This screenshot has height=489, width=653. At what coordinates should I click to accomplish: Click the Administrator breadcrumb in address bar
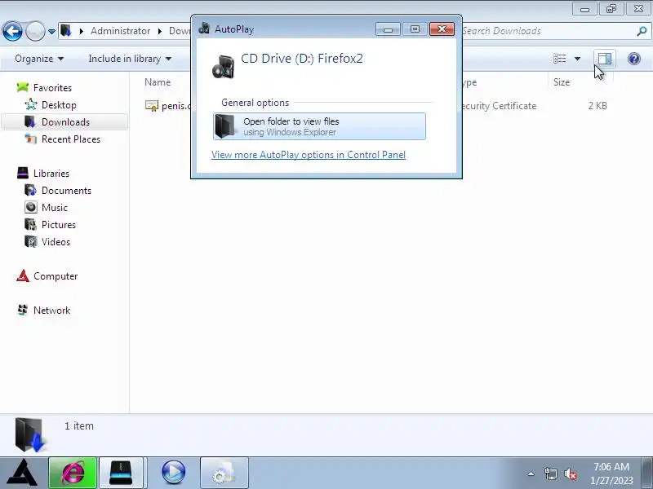pyautogui.click(x=120, y=31)
